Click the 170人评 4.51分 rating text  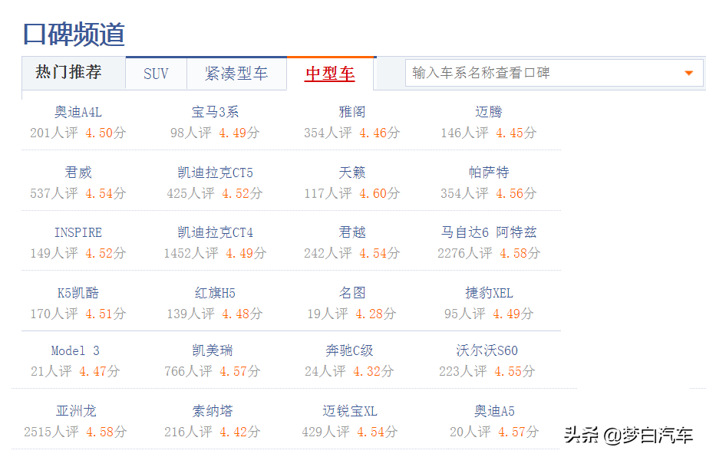tap(78, 314)
